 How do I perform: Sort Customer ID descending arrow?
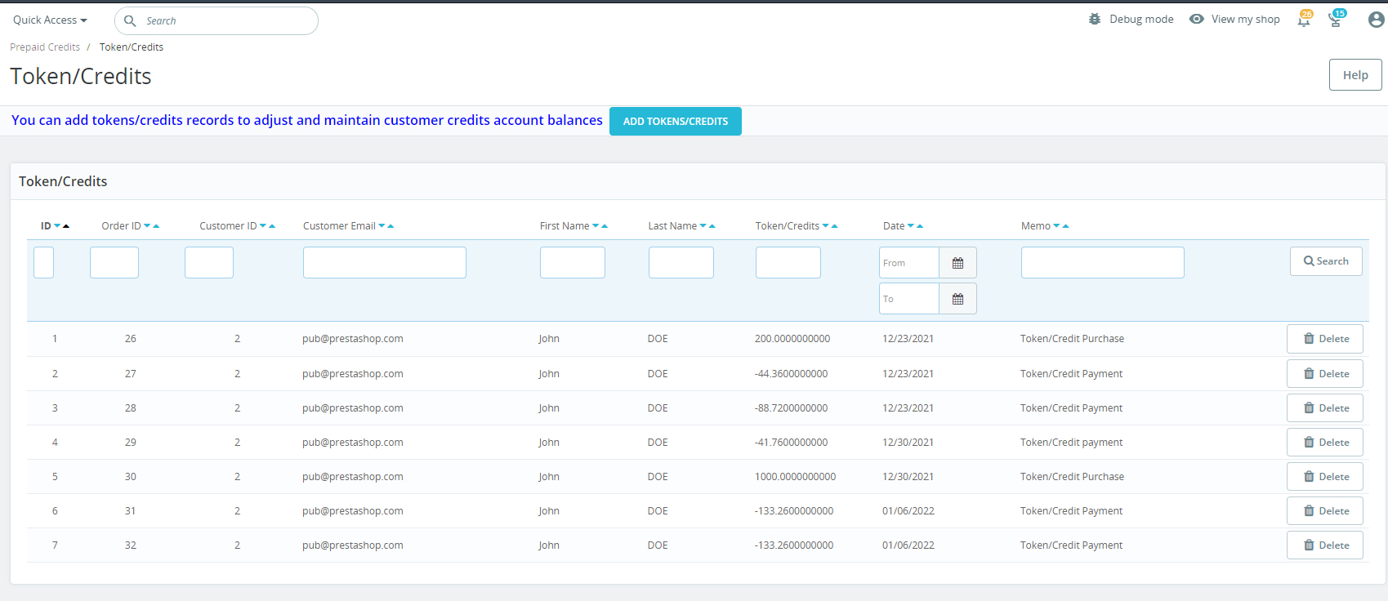click(x=263, y=226)
